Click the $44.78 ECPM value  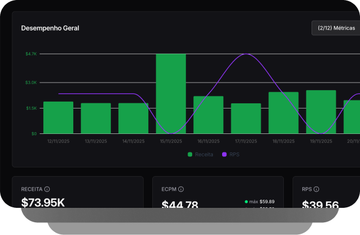[x=180, y=205]
